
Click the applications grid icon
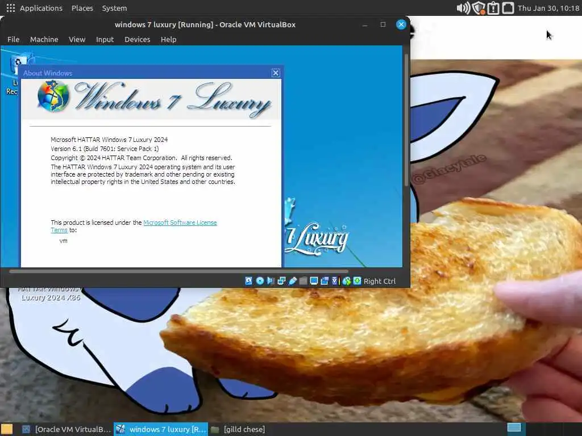point(10,8)
